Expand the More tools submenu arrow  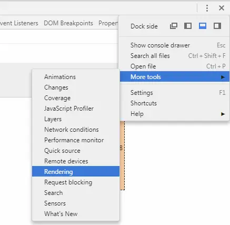(x=223, y=77)
